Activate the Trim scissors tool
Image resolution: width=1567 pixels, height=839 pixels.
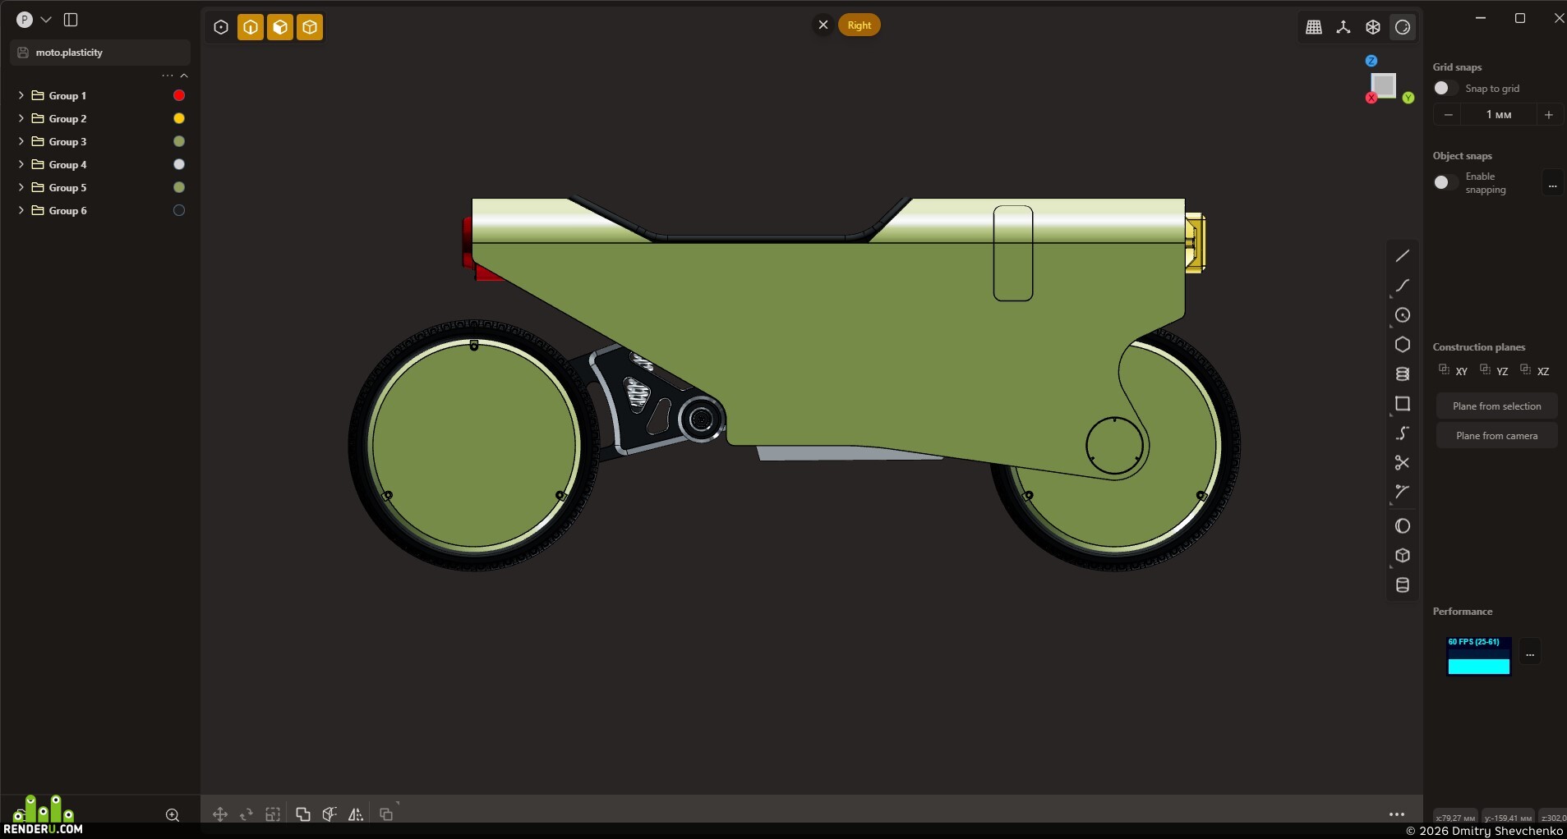point(1403,463)
